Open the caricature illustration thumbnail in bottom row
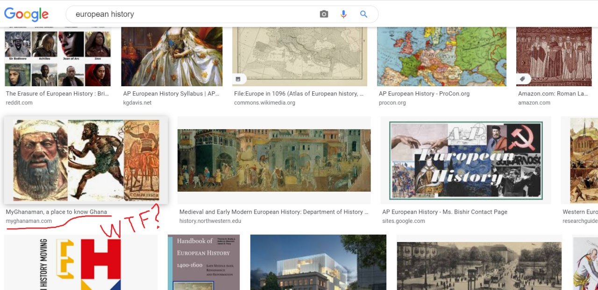598x290 pixels. pyautogui.click(x=585, y=262)
